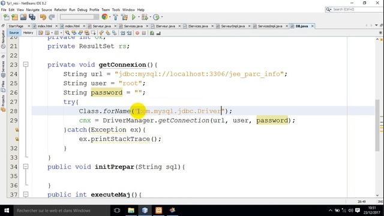Open the Profile Project dropdown arrow

161,17
